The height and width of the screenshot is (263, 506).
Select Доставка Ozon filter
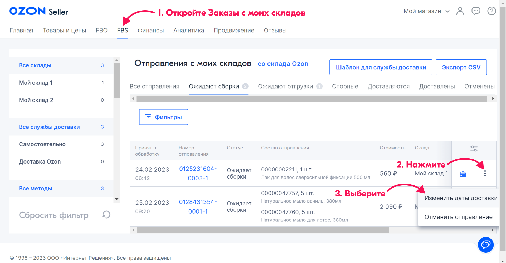pyautogui.click(x=61, y=162)
